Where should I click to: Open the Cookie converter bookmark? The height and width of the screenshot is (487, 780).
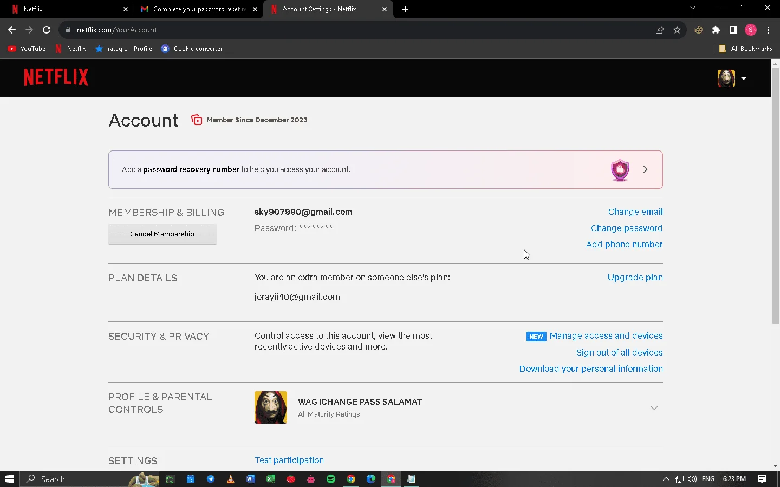click(x=192, y=49)
